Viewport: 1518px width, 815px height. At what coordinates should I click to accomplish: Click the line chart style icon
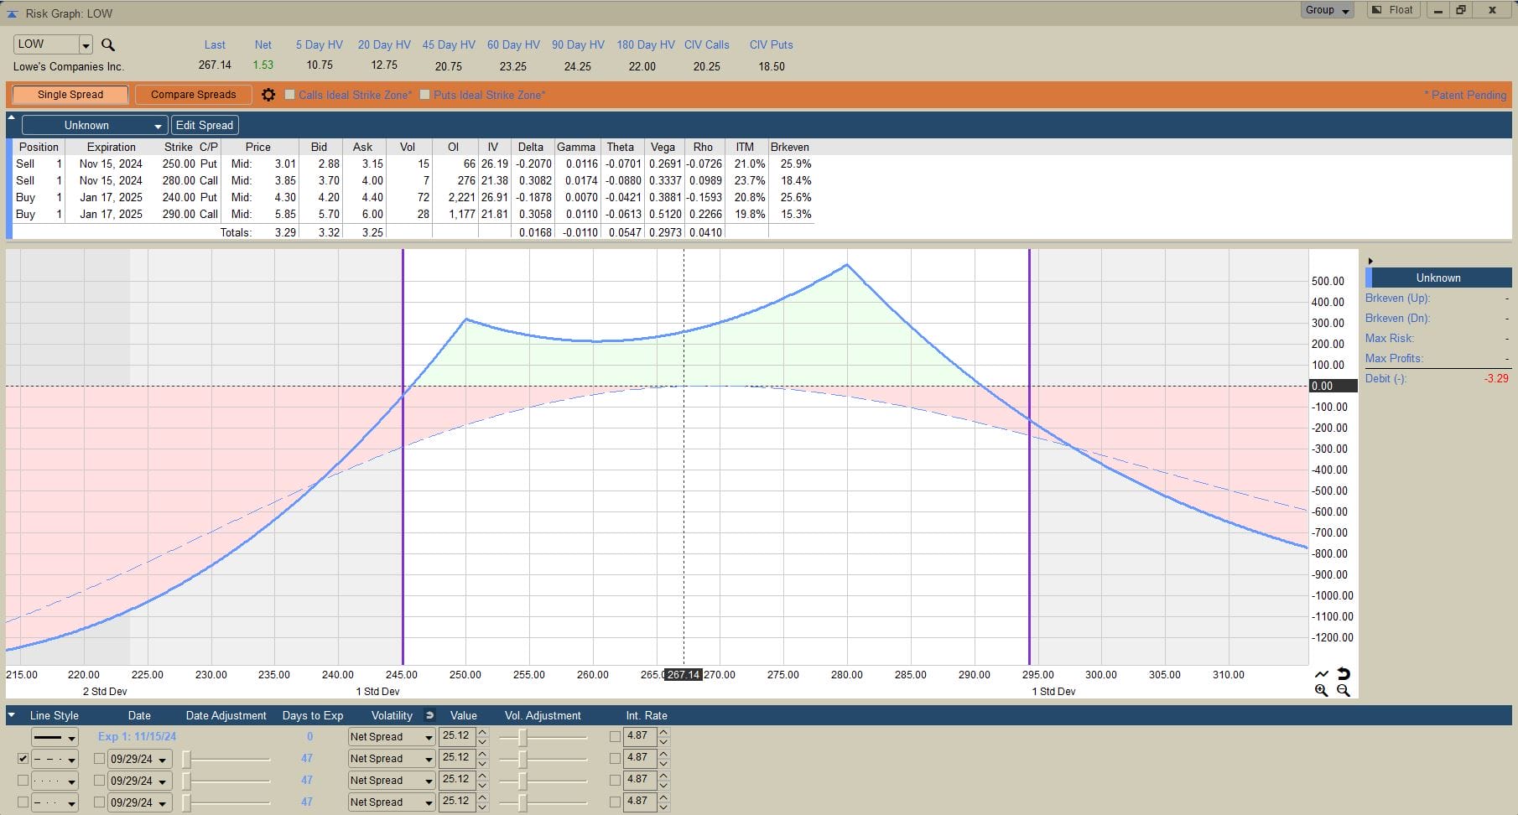pos(1322,673)
